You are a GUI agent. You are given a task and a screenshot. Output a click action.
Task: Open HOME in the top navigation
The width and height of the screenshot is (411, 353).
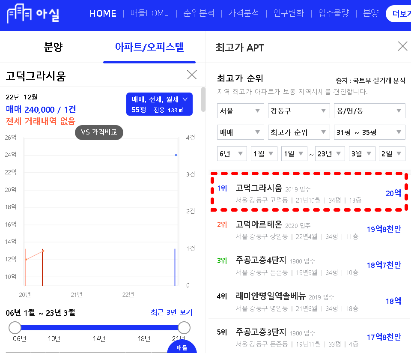(103, 13)
